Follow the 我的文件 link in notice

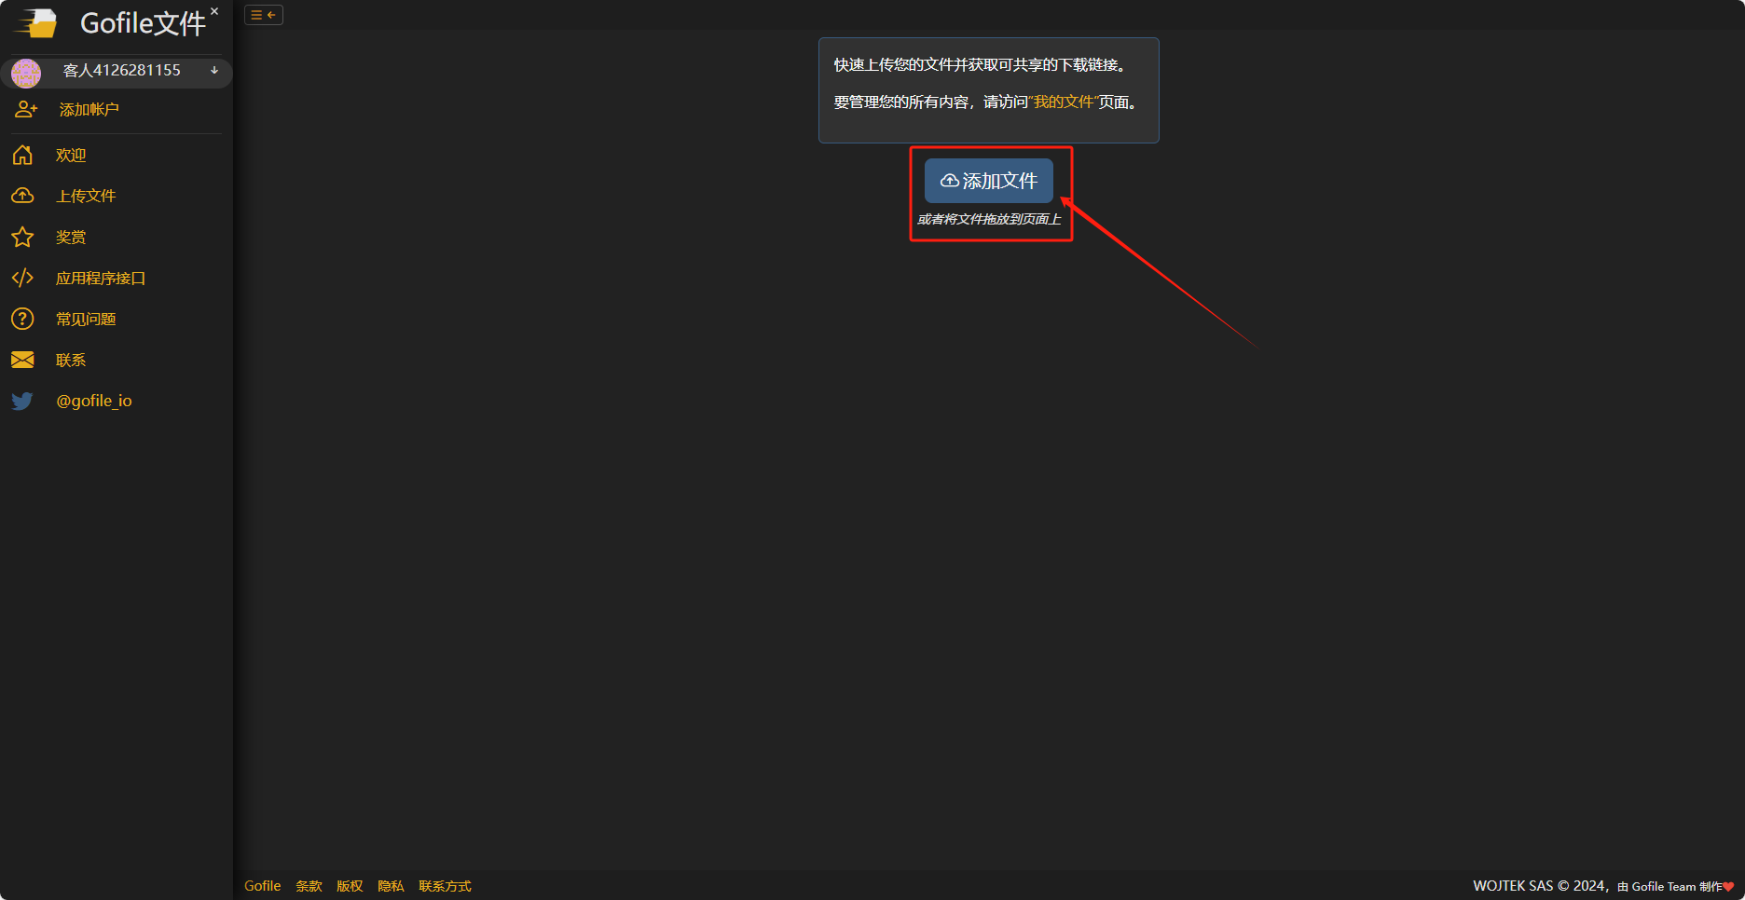(1063, 102)
